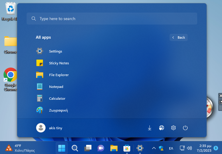Open File Explorer icon in All apps list
The height and width of the screenshot is (154, 222).
40,75
